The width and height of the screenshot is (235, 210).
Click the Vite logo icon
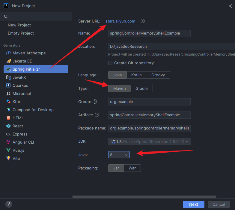tap(8, 158)
